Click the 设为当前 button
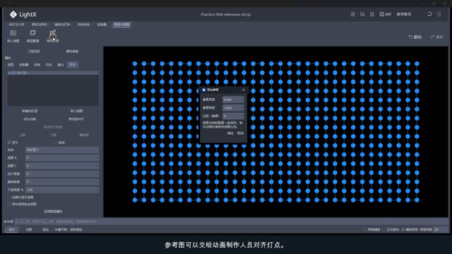 [30, 119]
